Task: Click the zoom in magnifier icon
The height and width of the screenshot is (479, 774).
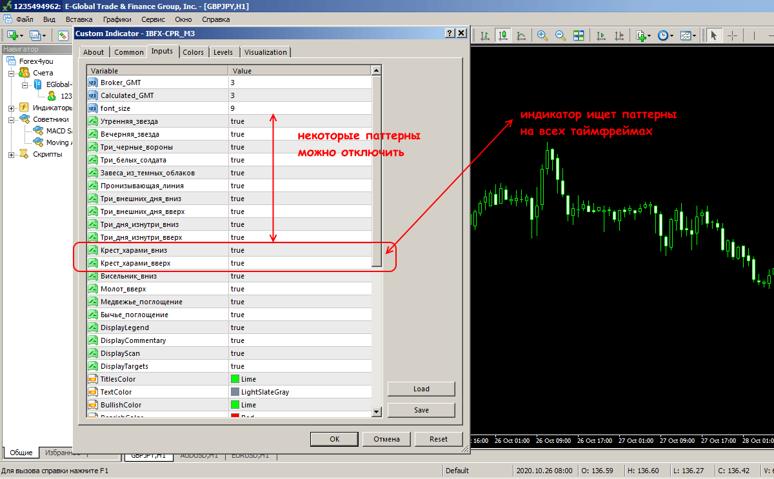Action: (x=542, y=35)
